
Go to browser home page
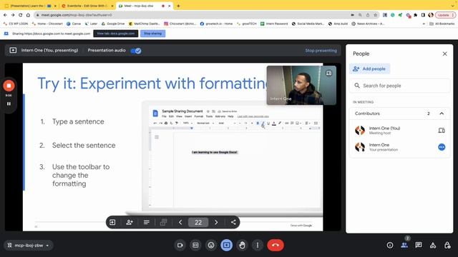point(28,15)
